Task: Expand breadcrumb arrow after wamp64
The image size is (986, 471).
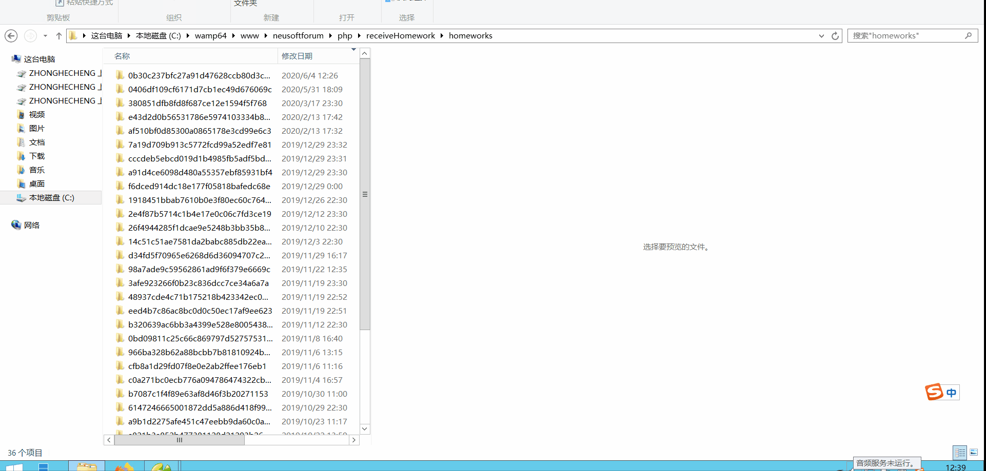Action: [233, 36]
